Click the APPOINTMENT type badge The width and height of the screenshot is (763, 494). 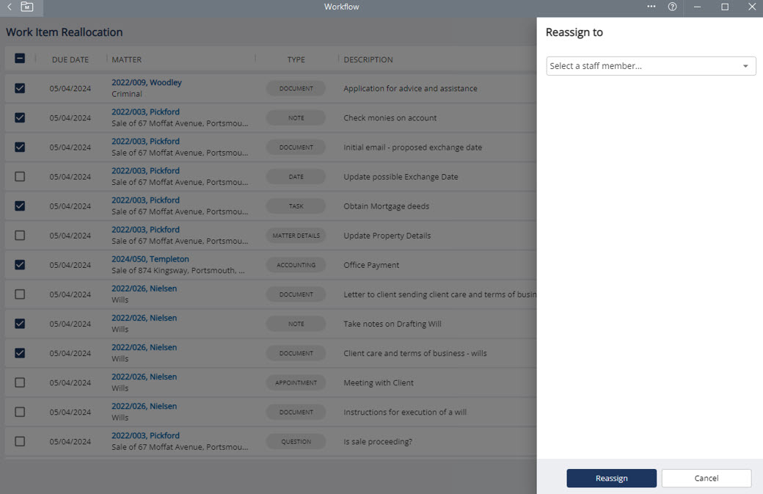[x=296, y=382]
